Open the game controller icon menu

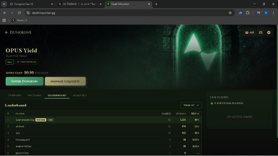pos(261,33)
